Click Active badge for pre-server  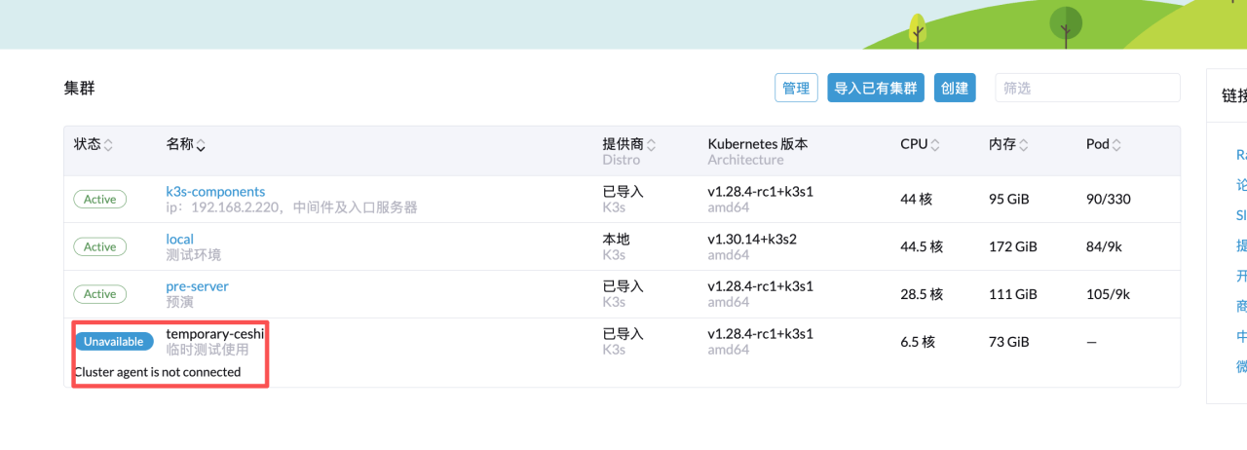pyautogui.click(x=99, y=294)
